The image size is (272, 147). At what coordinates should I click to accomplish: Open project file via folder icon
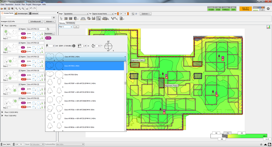coord(2,9)
